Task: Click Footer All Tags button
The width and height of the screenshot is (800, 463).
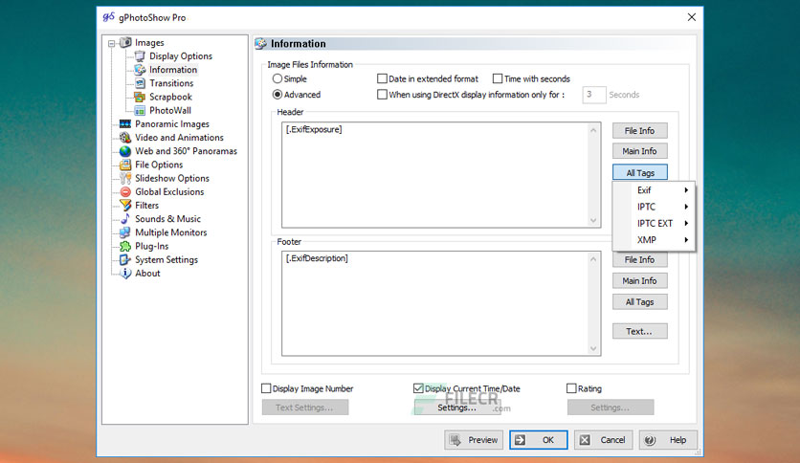Action: 640,302
